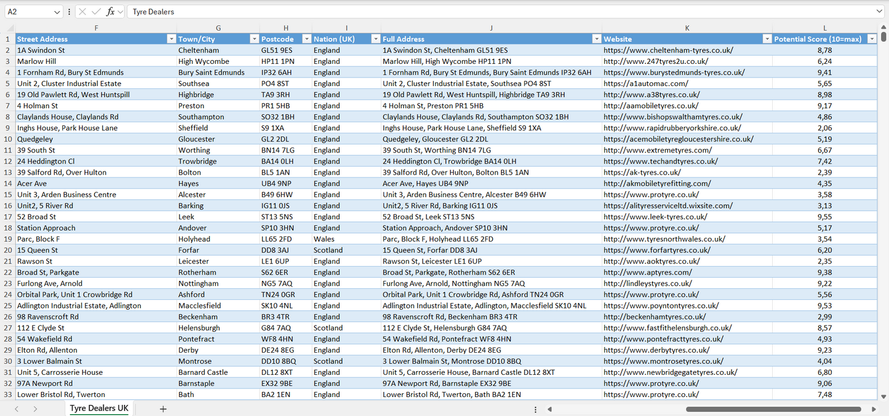The width and height of the screenshot is (889, 416).
Task: Open the Website column filter dropdown
Action: pos(767,39)
